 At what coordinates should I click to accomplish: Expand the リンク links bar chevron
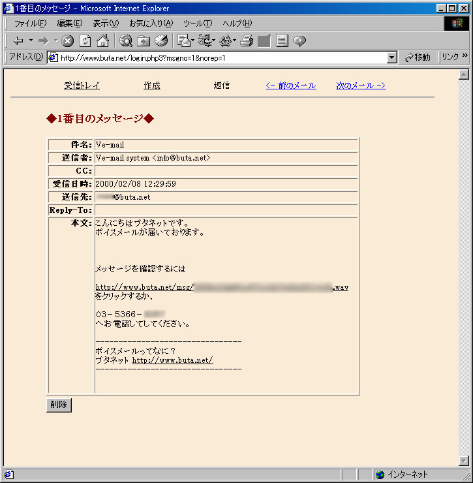click(465, 57)
